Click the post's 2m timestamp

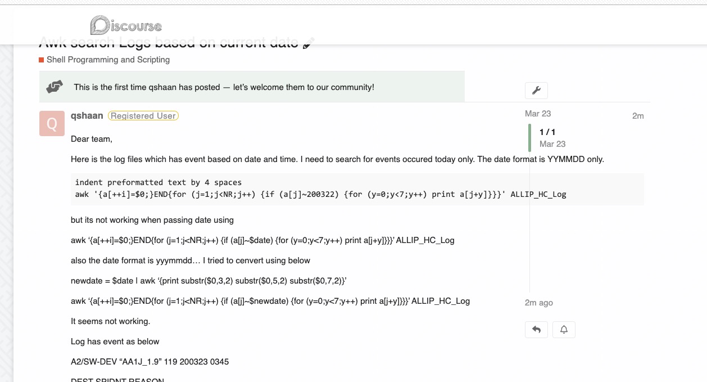point(637,116)
